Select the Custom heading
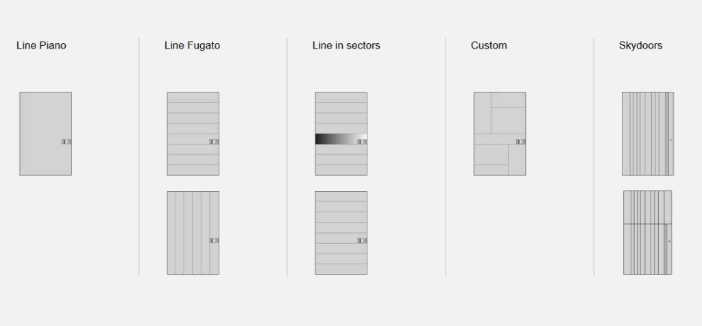 point(489,46)
